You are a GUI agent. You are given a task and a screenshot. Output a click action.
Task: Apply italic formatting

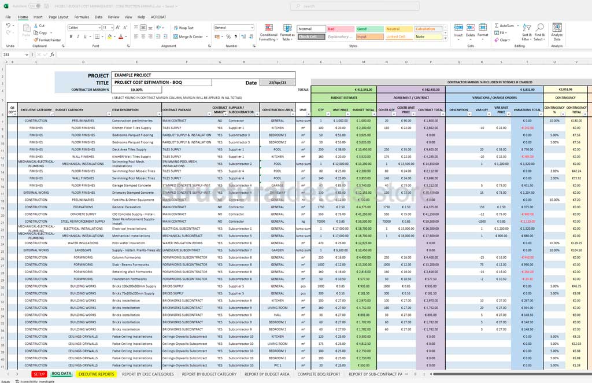pyautogui.click(x=78, y=36)
